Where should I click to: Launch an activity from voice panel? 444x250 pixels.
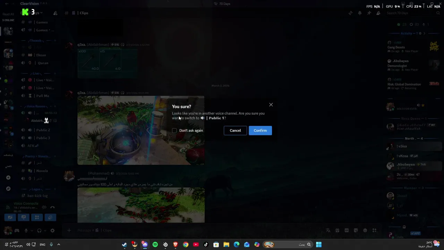[37, 217]
